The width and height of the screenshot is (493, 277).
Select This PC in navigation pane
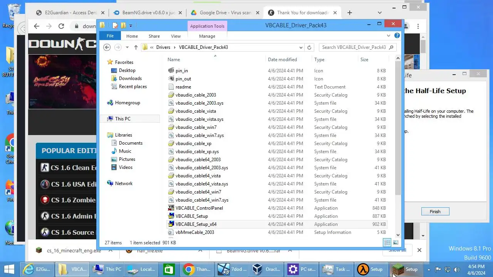pos(122,119)
